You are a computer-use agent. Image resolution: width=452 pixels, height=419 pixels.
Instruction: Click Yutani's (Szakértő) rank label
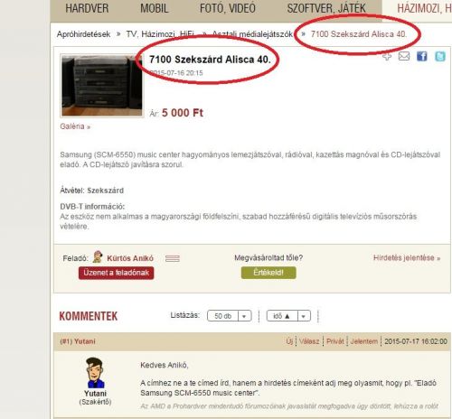tap(95, 402)
